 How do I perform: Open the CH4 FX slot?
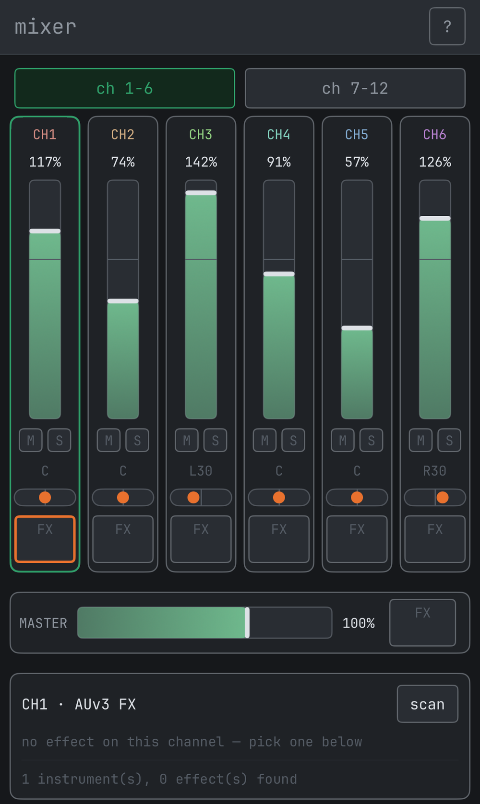click(x=279, y=539)
